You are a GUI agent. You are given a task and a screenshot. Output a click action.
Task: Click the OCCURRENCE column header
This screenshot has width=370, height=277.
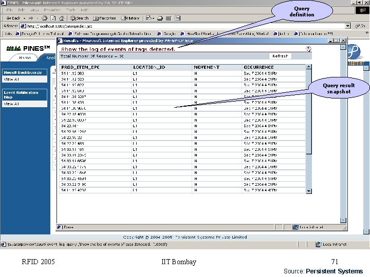click(258, 67)
